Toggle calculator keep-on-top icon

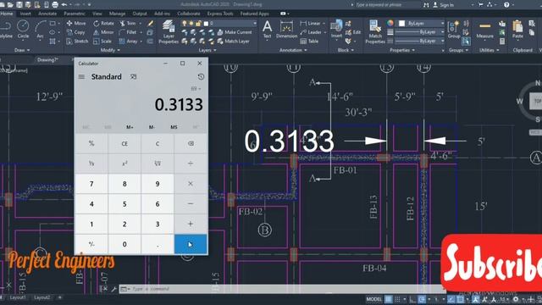(x=133, y=77)
